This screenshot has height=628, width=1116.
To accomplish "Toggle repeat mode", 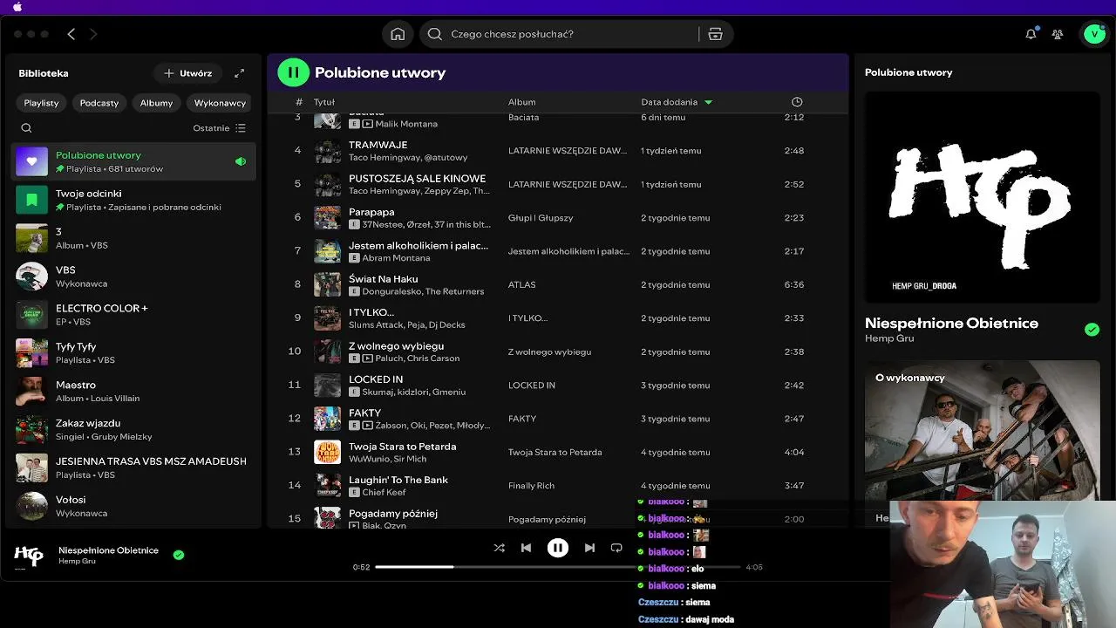I will click(616, 548).
